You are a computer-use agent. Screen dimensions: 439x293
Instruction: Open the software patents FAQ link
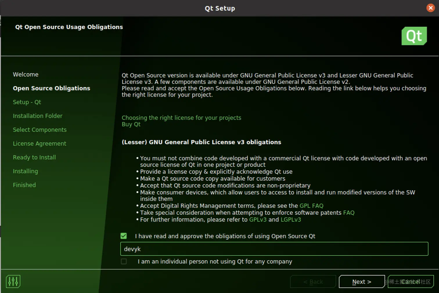[x=349, y=213]
